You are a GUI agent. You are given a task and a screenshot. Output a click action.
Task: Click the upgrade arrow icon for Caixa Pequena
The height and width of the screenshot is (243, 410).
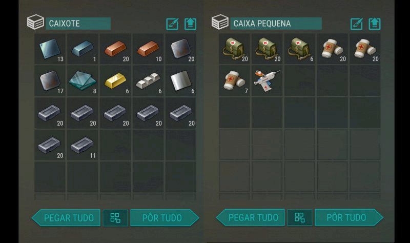click(375, 24)
